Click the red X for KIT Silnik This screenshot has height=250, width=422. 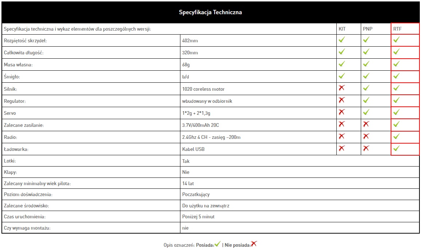coord(341,88)
